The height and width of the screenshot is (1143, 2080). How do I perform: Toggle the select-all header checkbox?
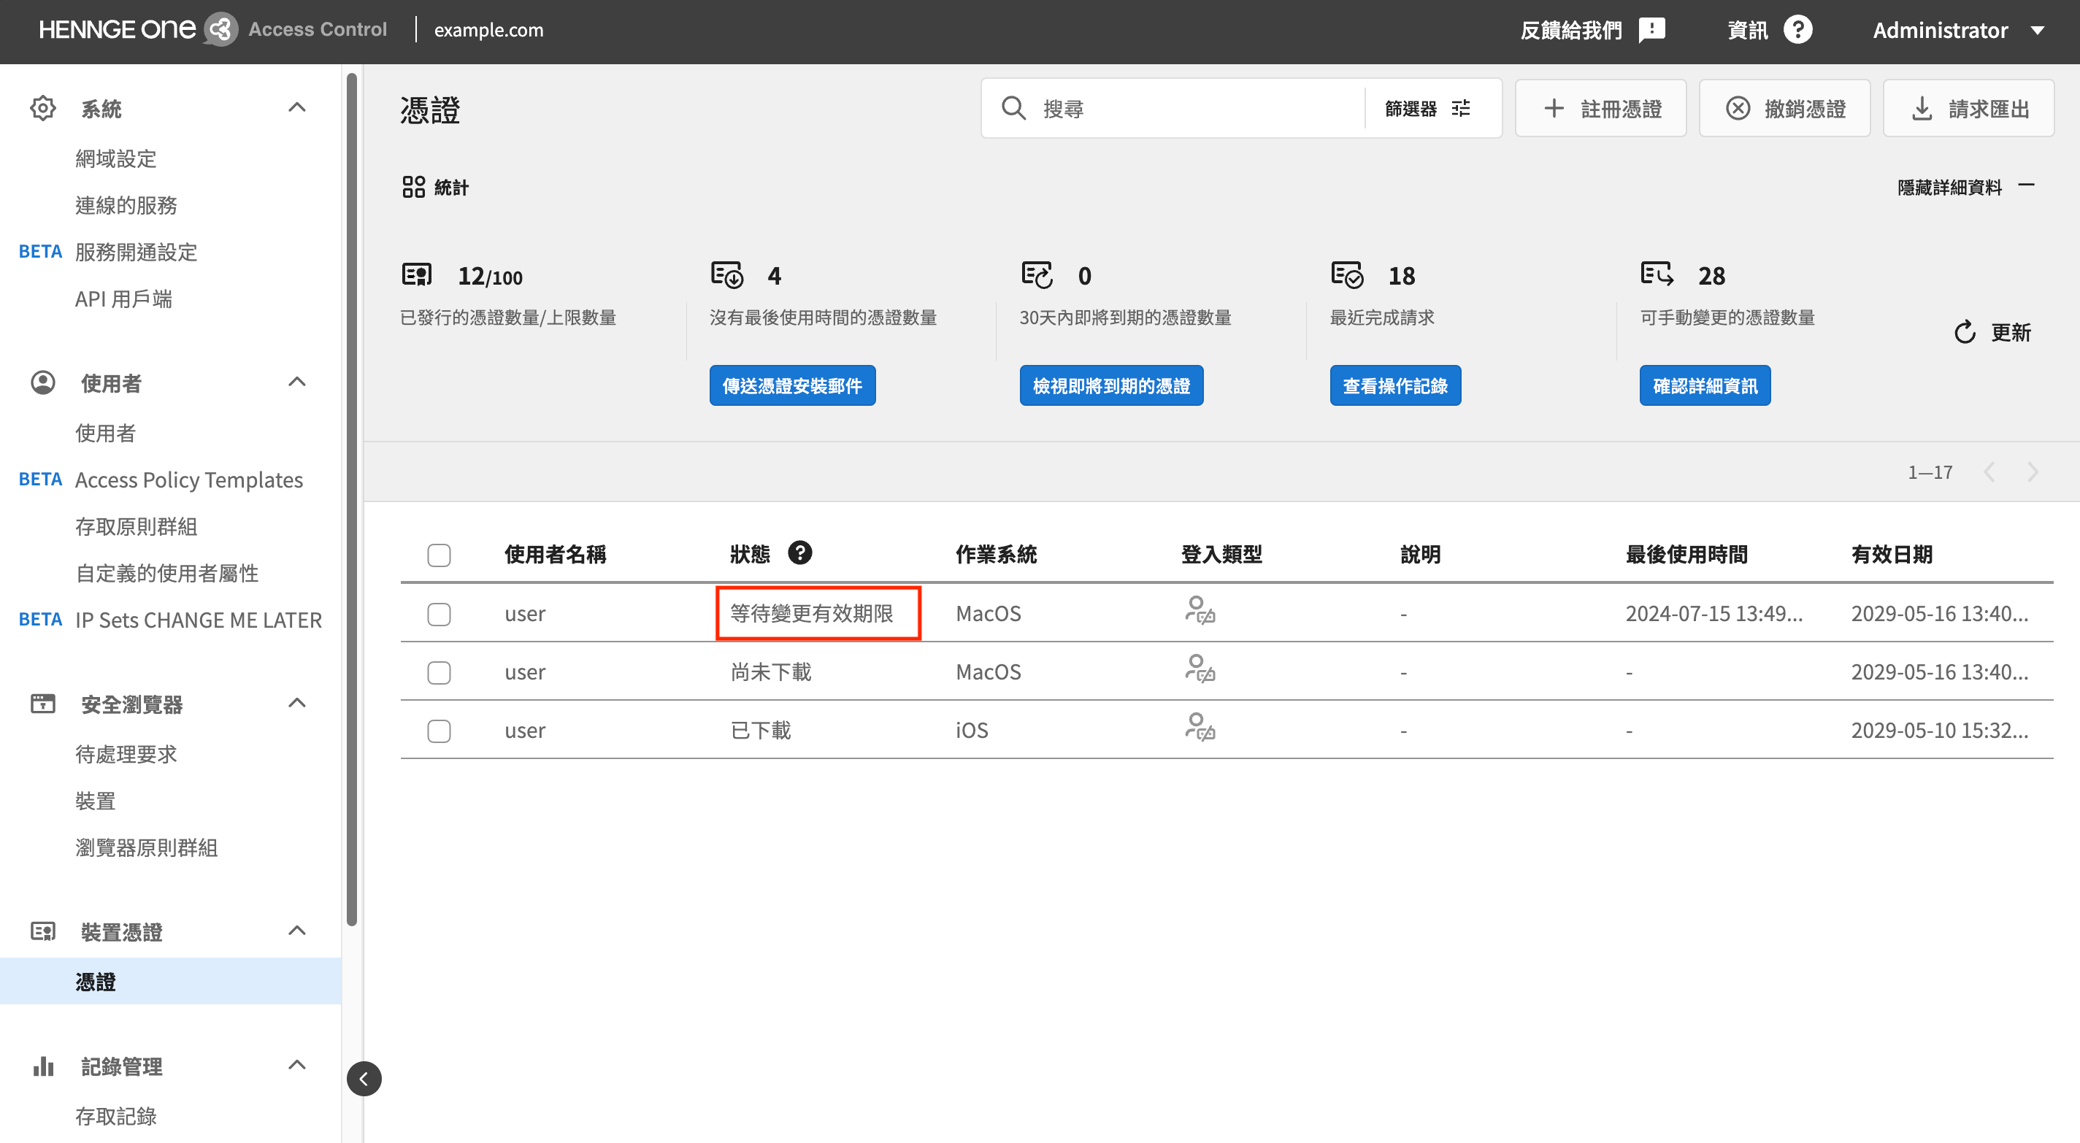(x=440, y=555)
